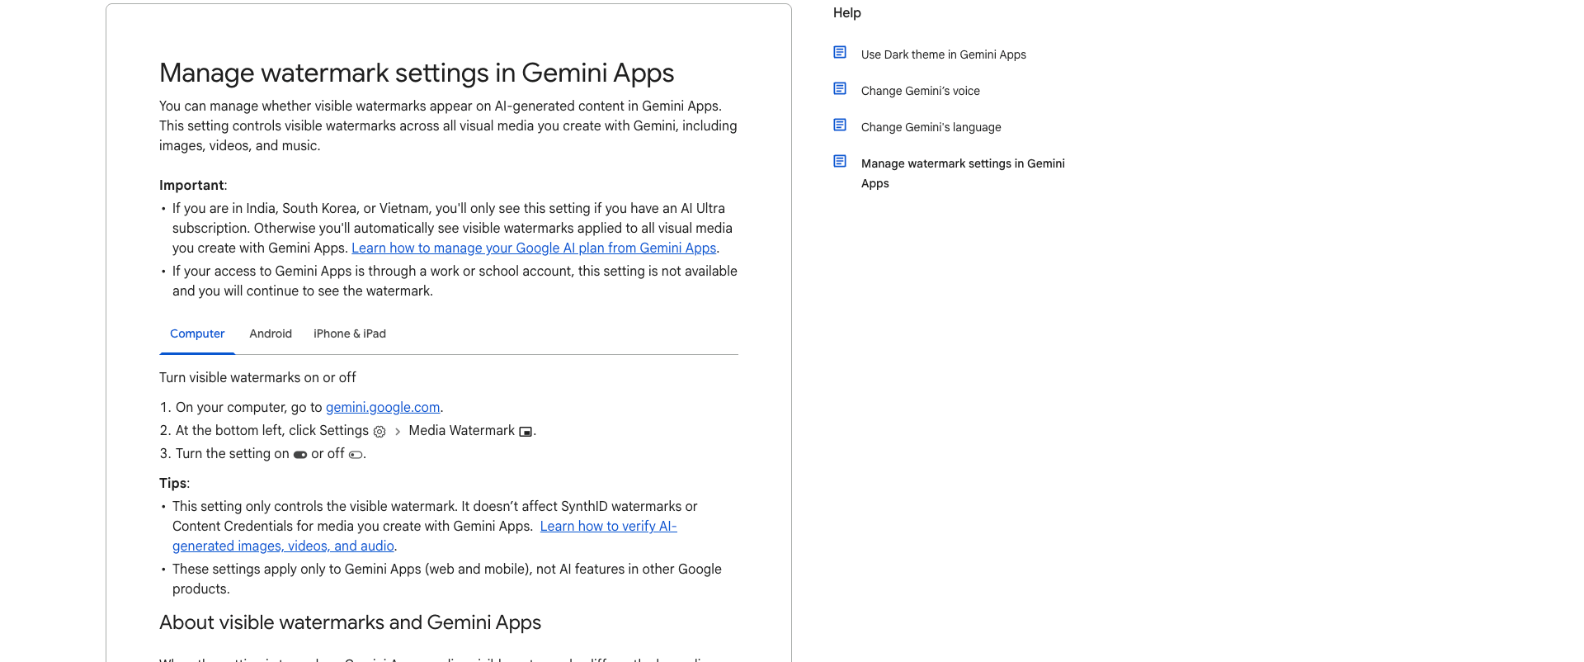Screen dimensions: 1584x662
Task: Click the article icon beside Change Gemini's language
Action: tap(840, 125)
